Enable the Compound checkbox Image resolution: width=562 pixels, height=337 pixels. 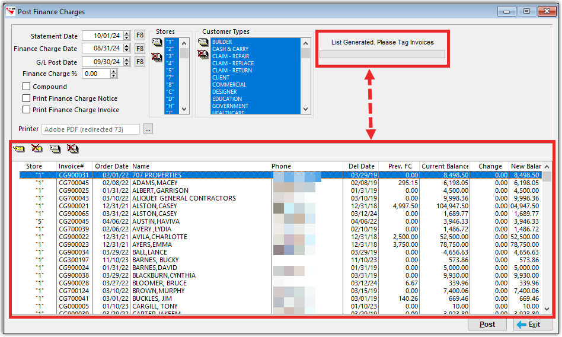click(26, 87)
